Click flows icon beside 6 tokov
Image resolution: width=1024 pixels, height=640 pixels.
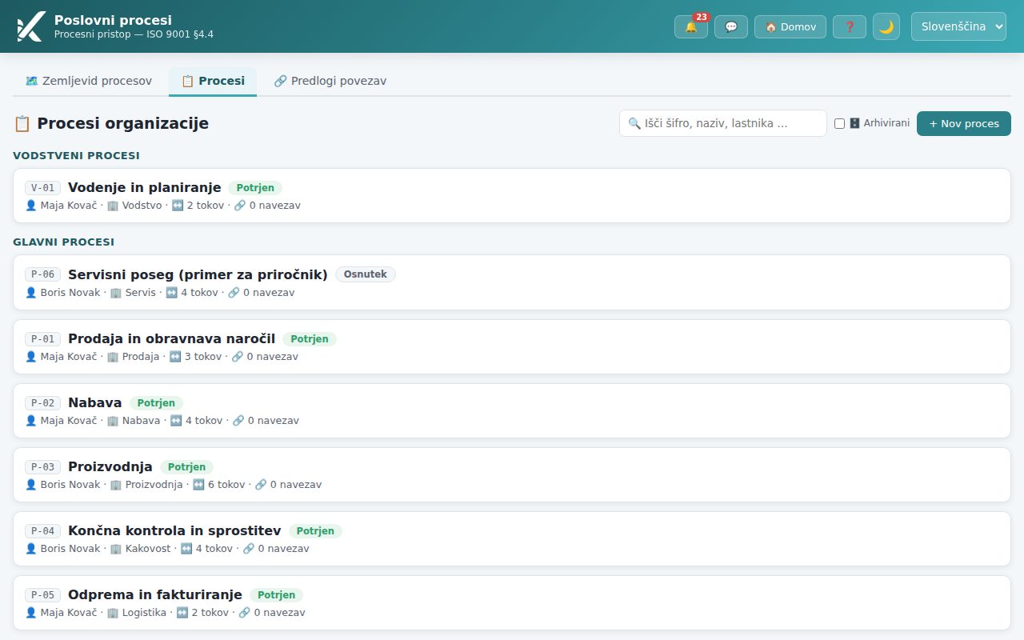[198, 485]
